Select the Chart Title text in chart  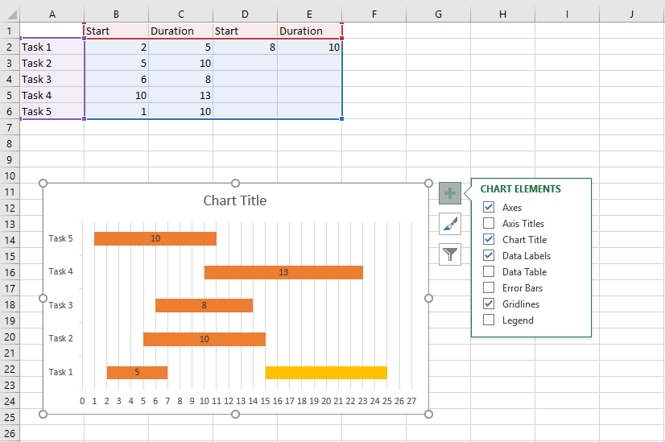pos(235,200)
